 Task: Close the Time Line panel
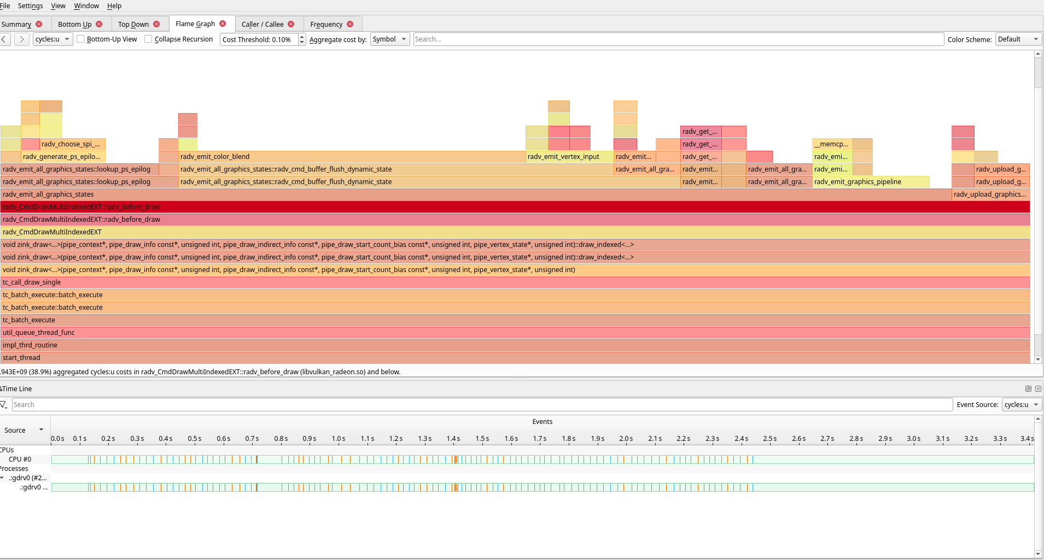coord(1038,389)
